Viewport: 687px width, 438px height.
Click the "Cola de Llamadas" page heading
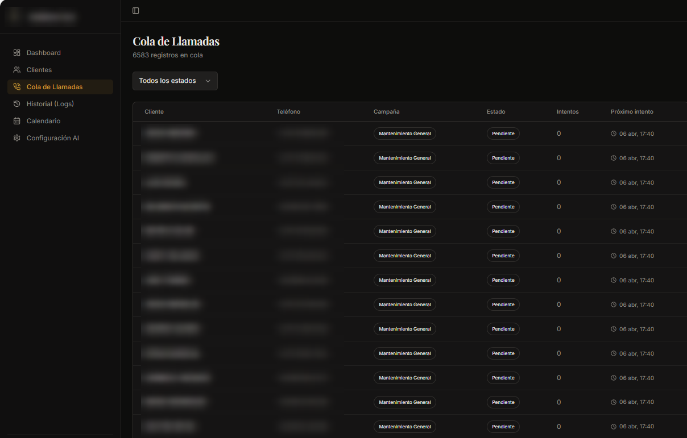pyautogui.click(x=176, y=41)
